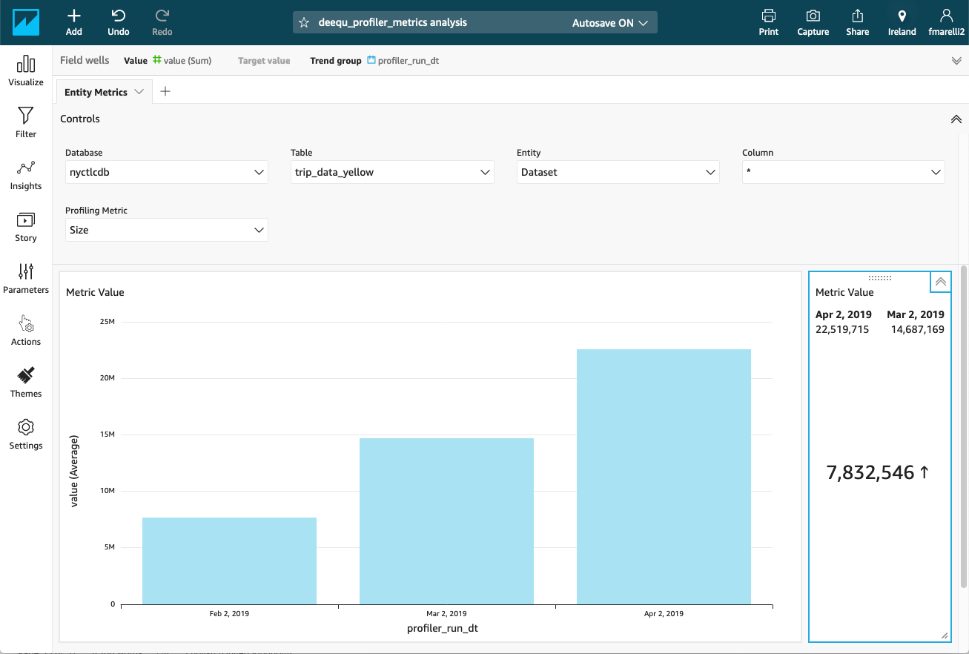The width and height of the screenshot is (969, 654).
Task: Click the value 22,519,715
Action: (x=842, y=329)
